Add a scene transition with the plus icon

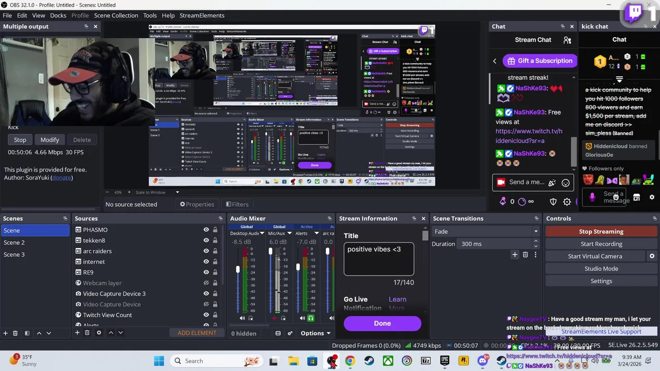tap(515, 255)
